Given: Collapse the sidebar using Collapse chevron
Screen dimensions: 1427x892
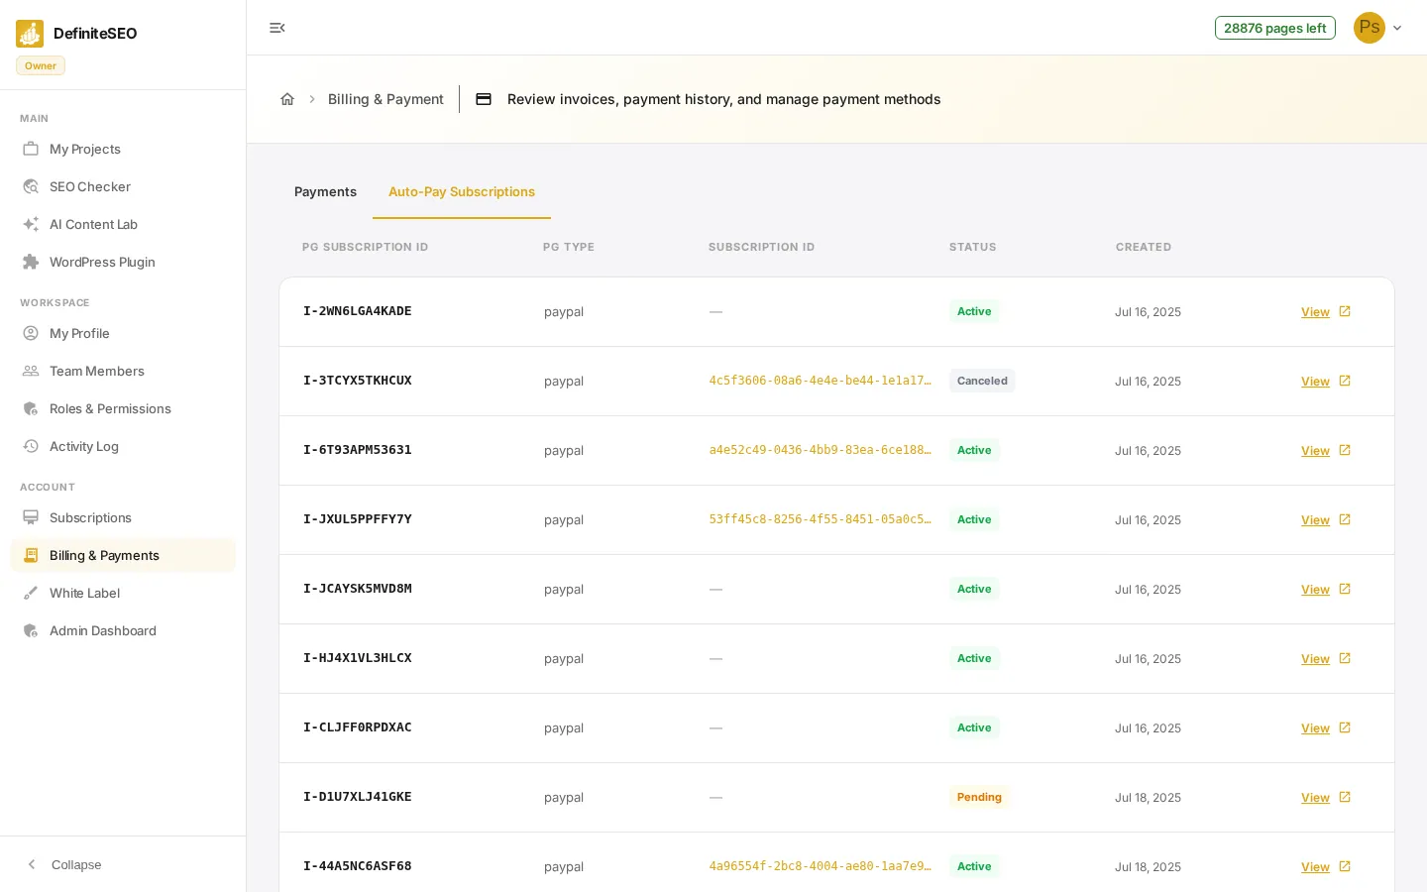Looking at the screenshot, I should click(x=32, y=864).
